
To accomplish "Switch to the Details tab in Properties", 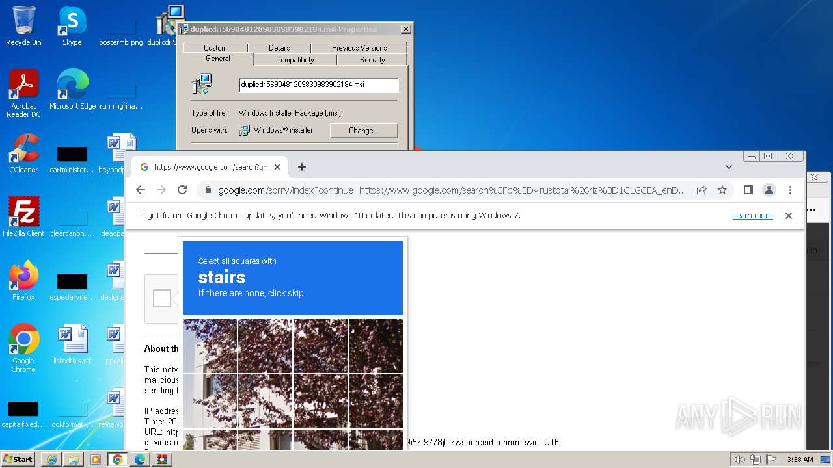I will click(x=279, y=47).
